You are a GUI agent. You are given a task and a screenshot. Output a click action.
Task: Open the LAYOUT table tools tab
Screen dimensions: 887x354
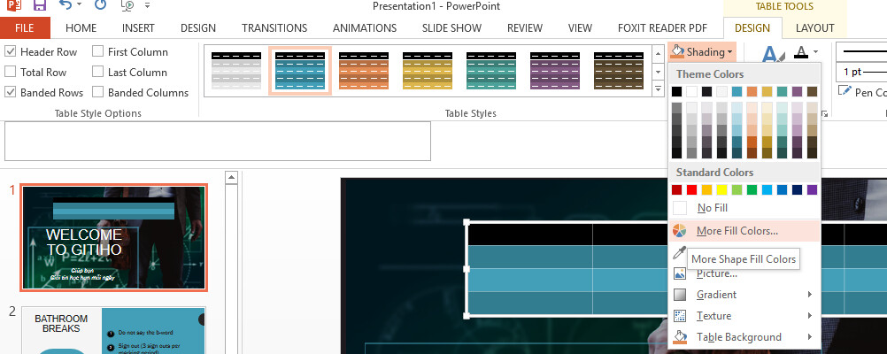[814, 27]
